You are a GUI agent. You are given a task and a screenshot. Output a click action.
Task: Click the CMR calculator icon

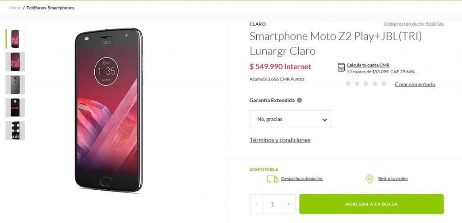click(341, 67)
